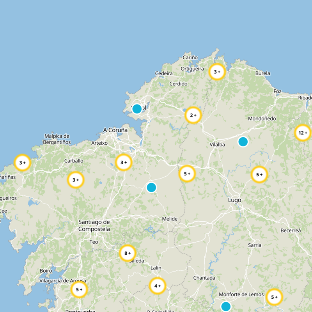
Task: Click the Vilalba town label
Action: click(217, 145)
